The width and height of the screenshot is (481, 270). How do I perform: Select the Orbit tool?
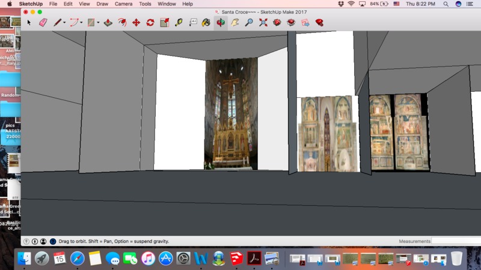pyautogui.click(x=221, y=22)
